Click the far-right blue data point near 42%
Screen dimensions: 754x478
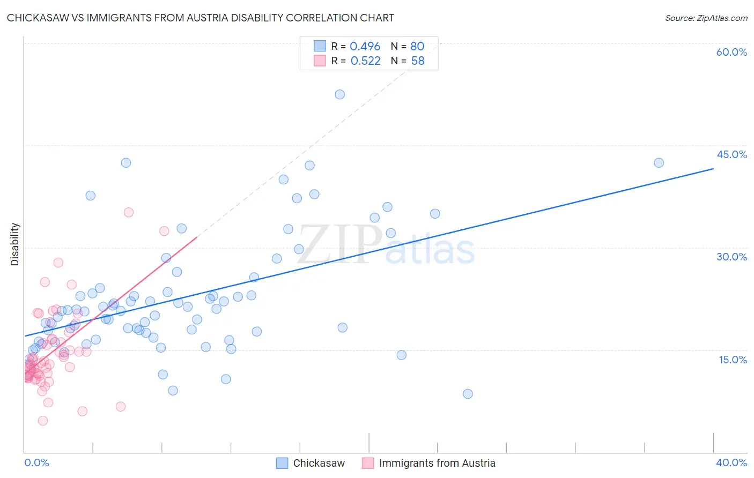click(x=659, y=163)
